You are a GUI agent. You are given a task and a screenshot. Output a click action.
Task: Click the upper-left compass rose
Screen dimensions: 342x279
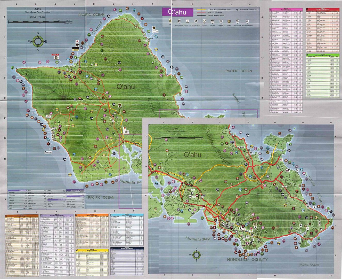[x=38, y=41]
